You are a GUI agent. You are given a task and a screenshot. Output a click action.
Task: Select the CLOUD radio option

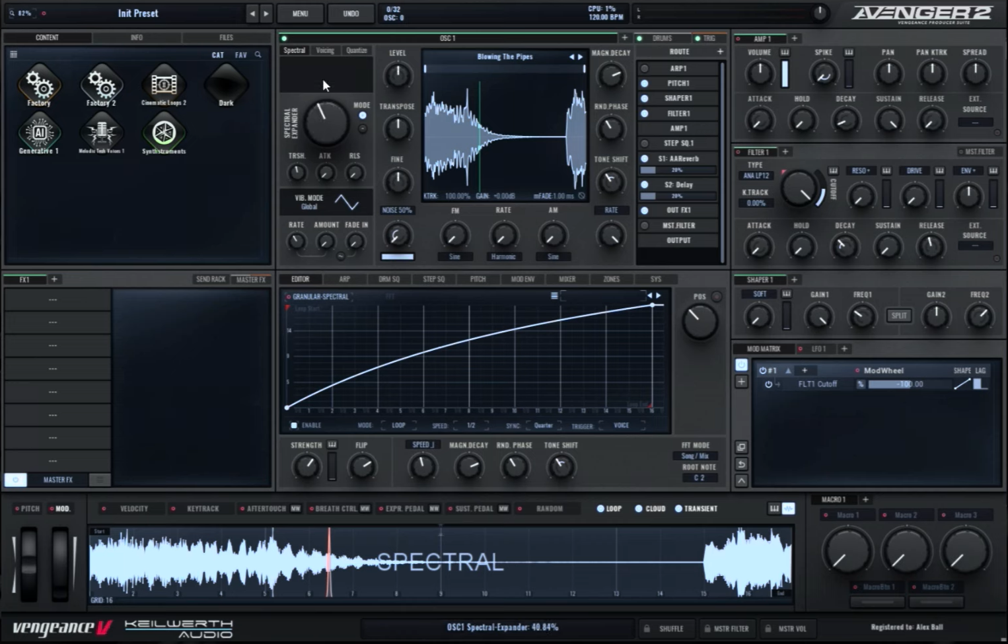pyautogui.click(x=639, y=509)
